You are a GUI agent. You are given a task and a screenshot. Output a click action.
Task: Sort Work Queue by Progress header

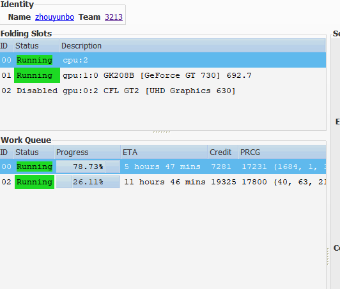click(x=88, y=152)
